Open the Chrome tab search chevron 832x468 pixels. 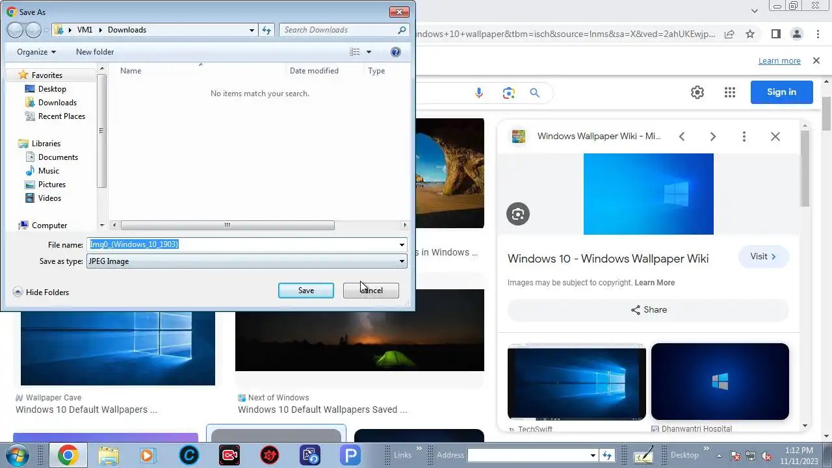pyautogui.click(x=755, y=11)
